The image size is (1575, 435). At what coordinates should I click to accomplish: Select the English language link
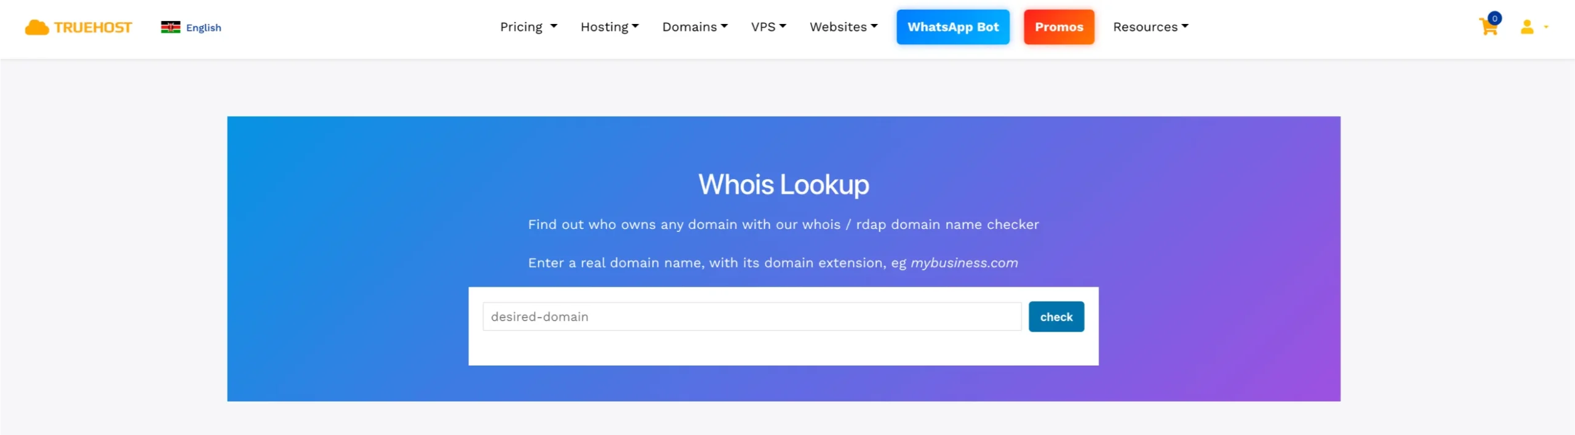204,28
